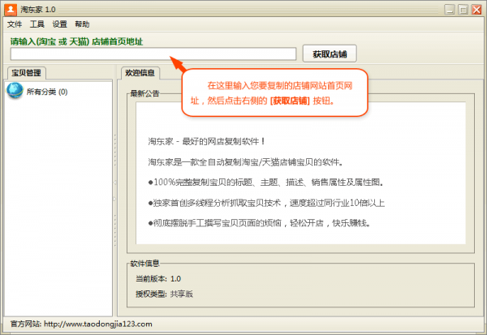Click the 当前版本: 1.0 text
Viewport: 487px width, 335px height.
click(158, 279)
